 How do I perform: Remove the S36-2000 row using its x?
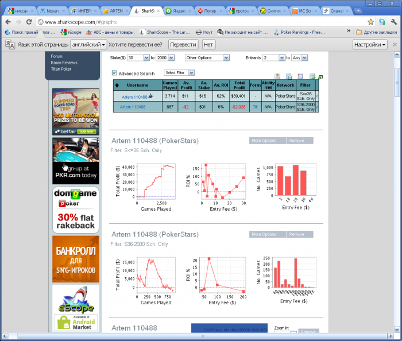click(x=316, y=107)
